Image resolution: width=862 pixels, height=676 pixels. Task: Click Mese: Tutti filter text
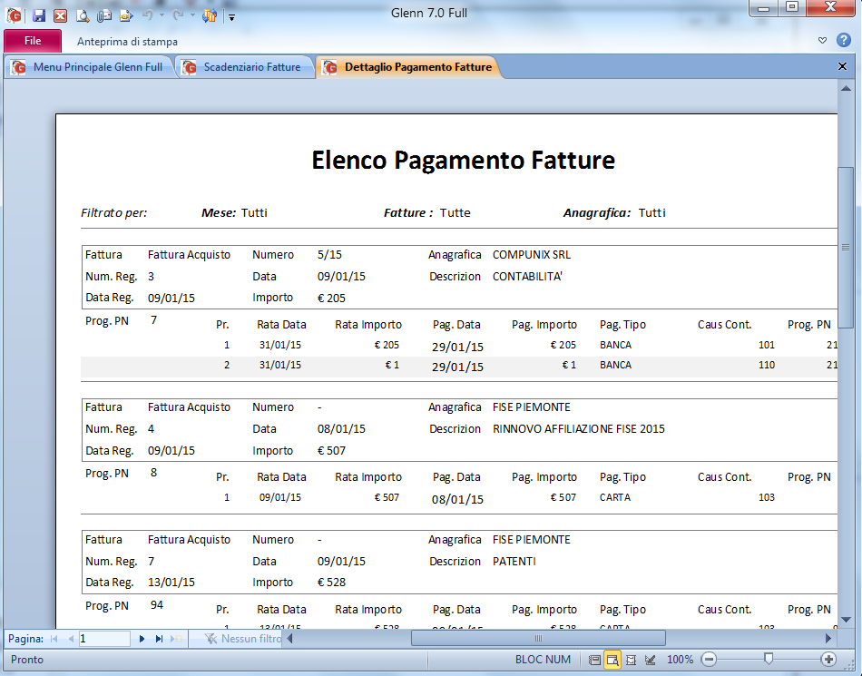234,213
